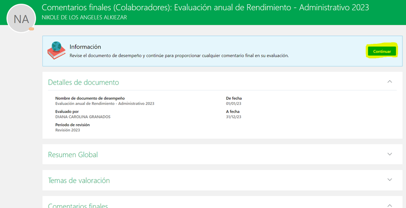Collapse the Detalles de documento section chevron

click(390, 82)
